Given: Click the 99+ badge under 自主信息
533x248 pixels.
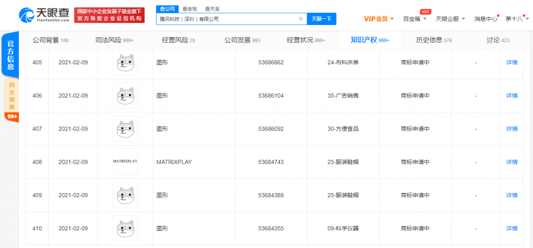Looking at the screenshot, I should (12, 117).
